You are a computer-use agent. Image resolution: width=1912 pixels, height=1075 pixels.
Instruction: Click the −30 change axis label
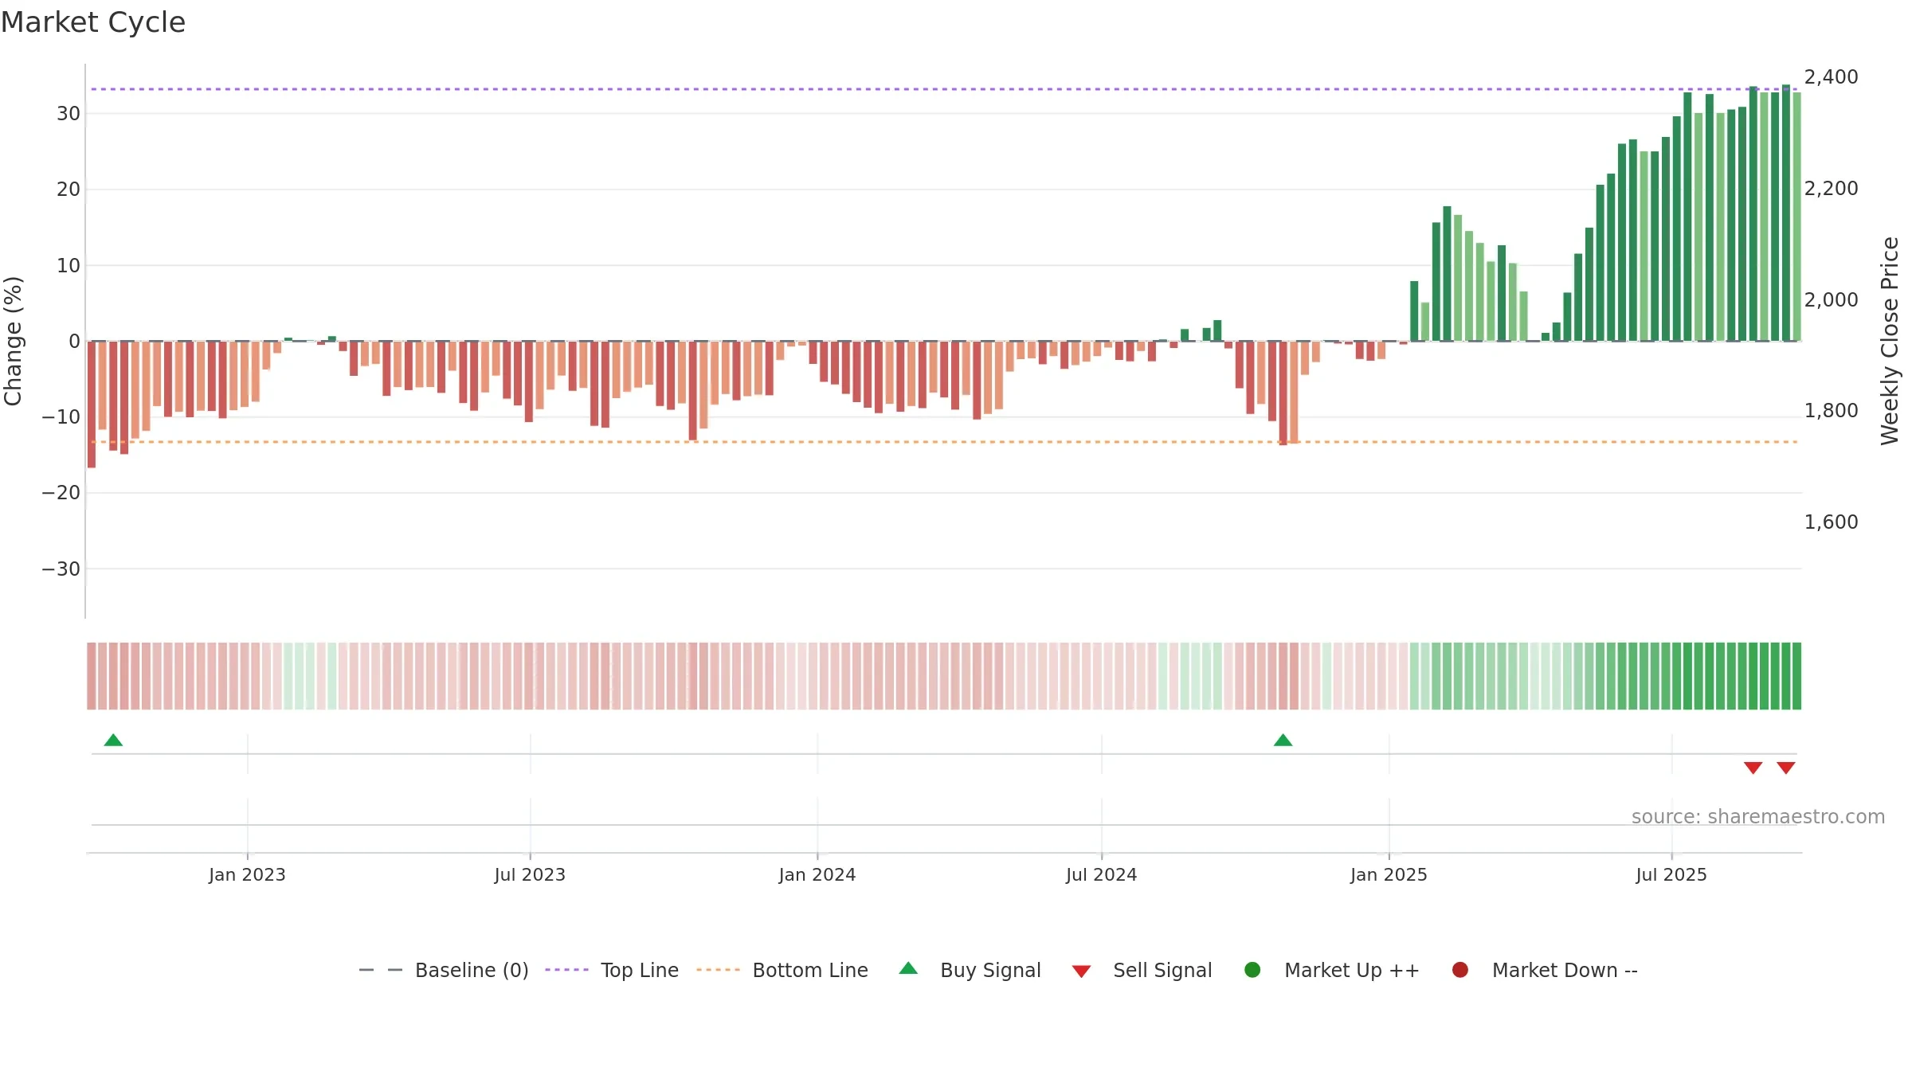pos(61,569)
